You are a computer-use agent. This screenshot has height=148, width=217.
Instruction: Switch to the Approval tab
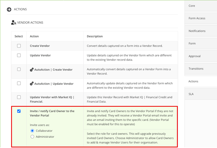201,56
